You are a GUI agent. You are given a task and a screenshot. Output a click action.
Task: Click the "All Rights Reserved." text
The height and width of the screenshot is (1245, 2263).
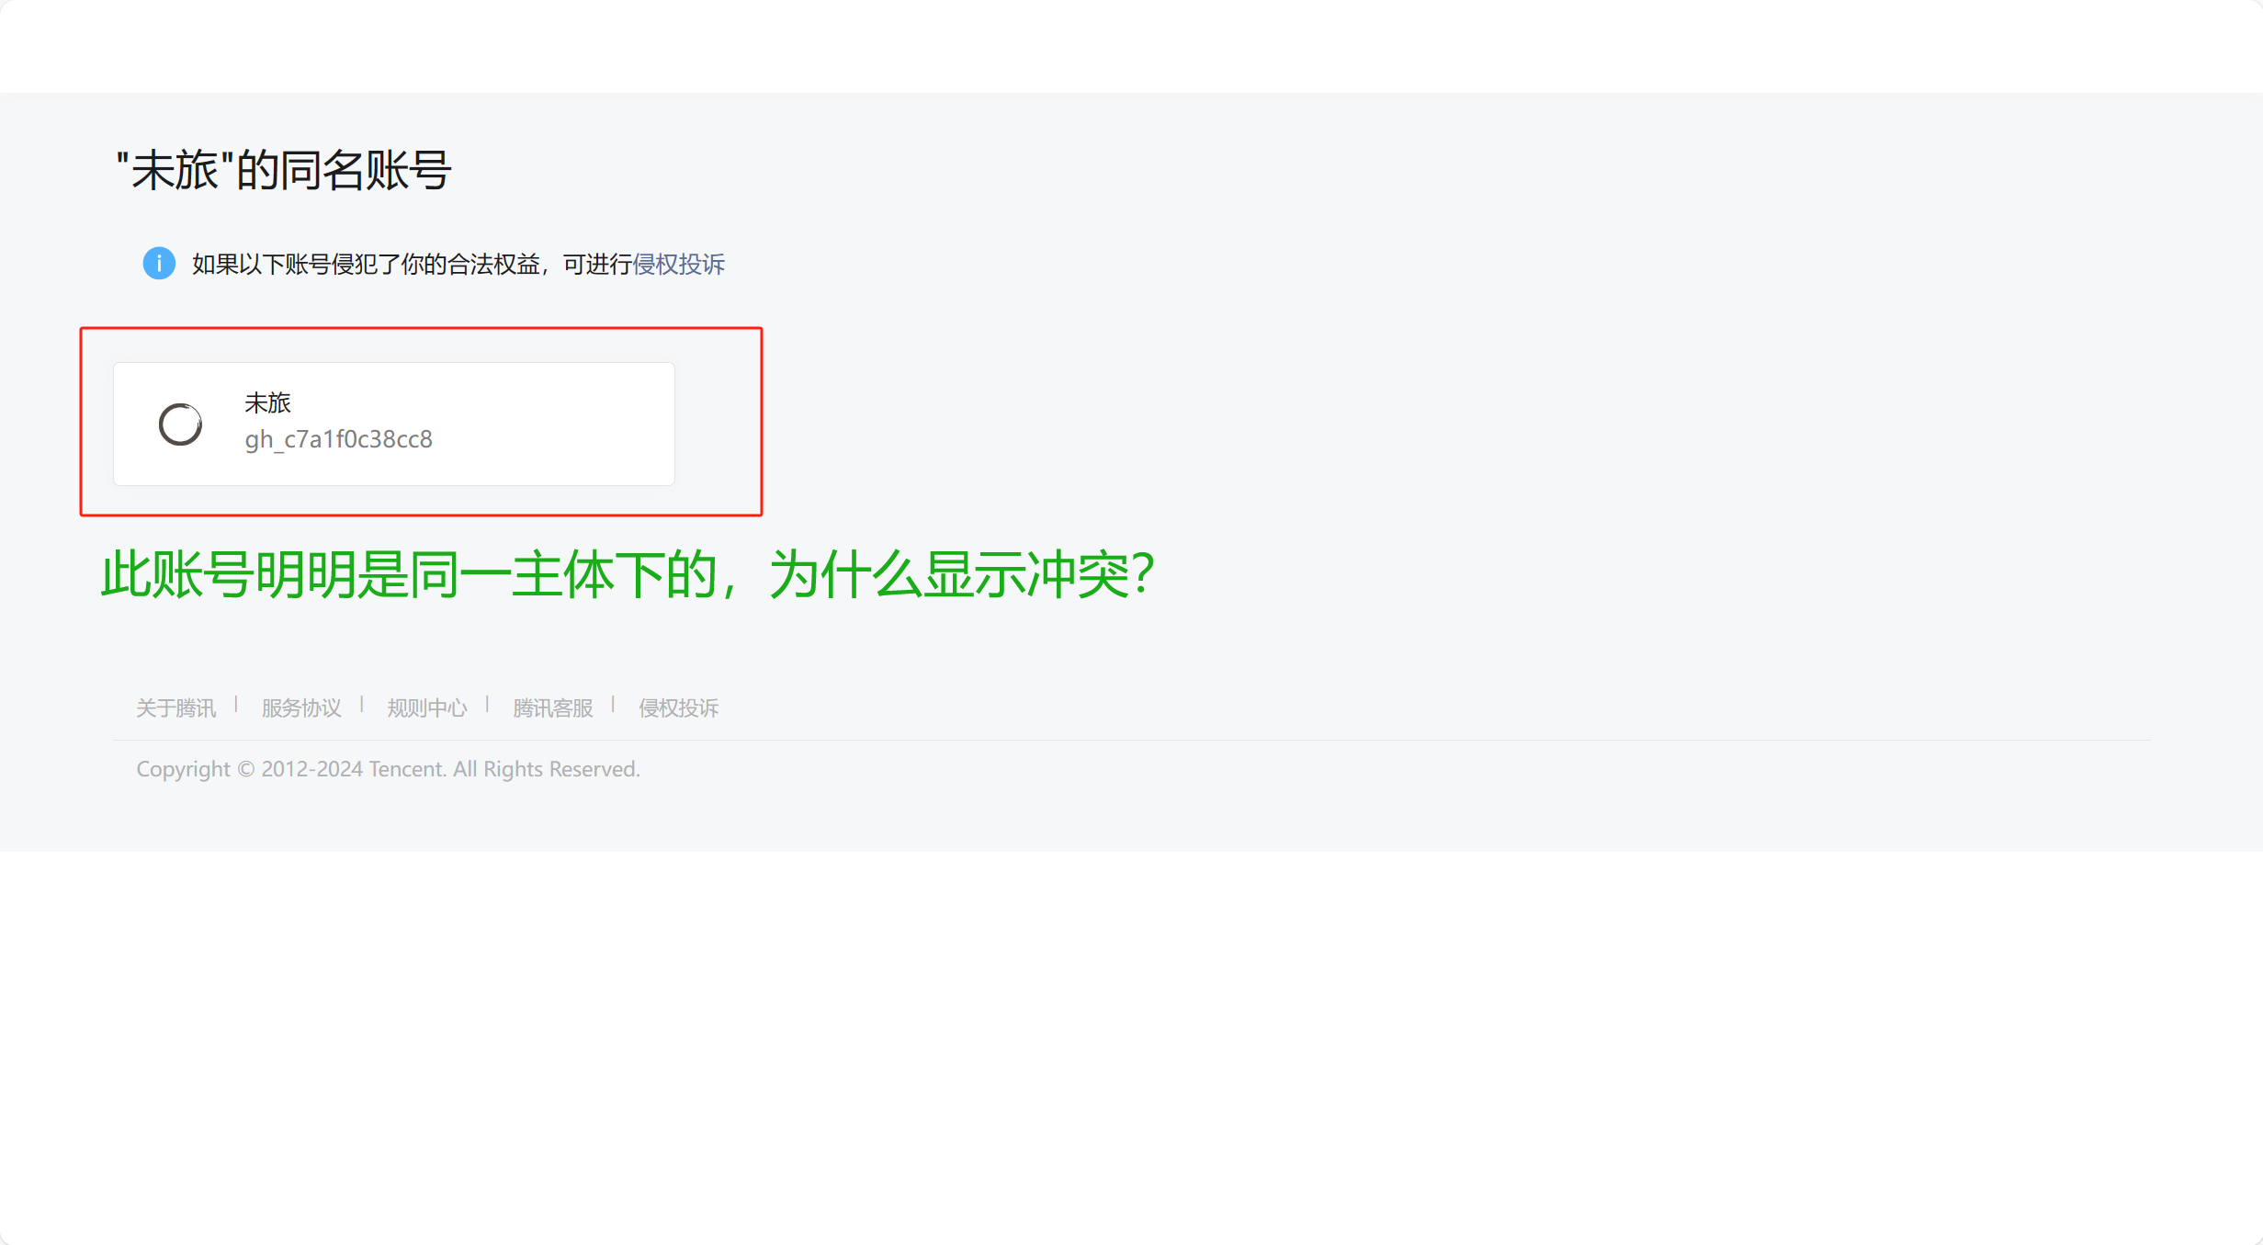[x=547, y=769]
